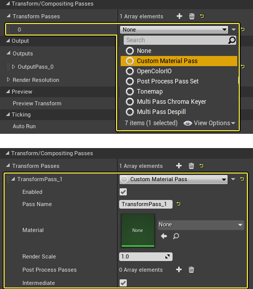The height and width of the screenshot is (289, 253).
Task: Open element 0 options arrow beside None dropdown
Action: pos(234,30)
